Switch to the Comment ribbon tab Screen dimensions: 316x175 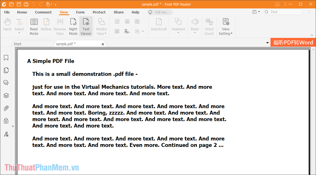(43, 12)
